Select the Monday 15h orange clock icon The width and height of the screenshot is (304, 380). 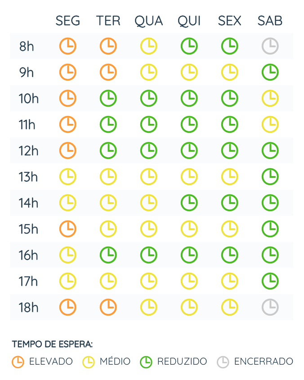(x=68, y=229)
